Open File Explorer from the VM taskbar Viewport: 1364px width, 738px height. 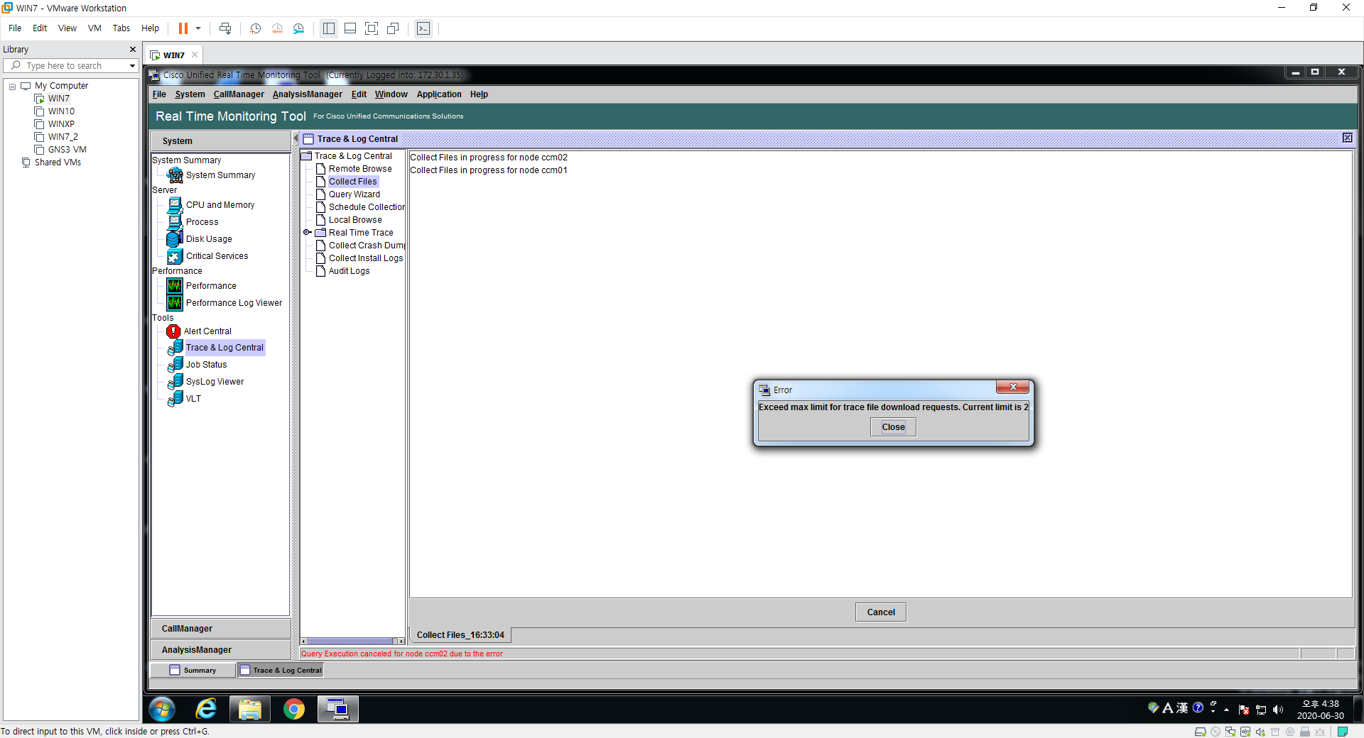[x=250, y=709]
